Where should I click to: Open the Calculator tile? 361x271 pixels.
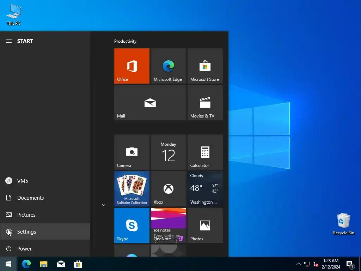pos(205,152)
